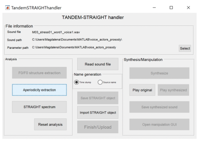Select the Source name radio button
Image resolution: width=201 pixels, height=143 pixels.
pos(100,82)
